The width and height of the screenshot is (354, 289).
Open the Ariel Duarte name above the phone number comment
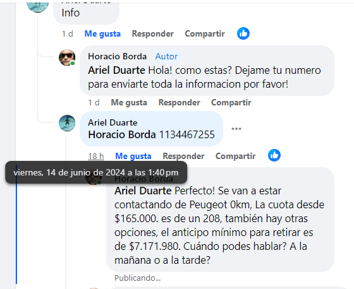113,122
